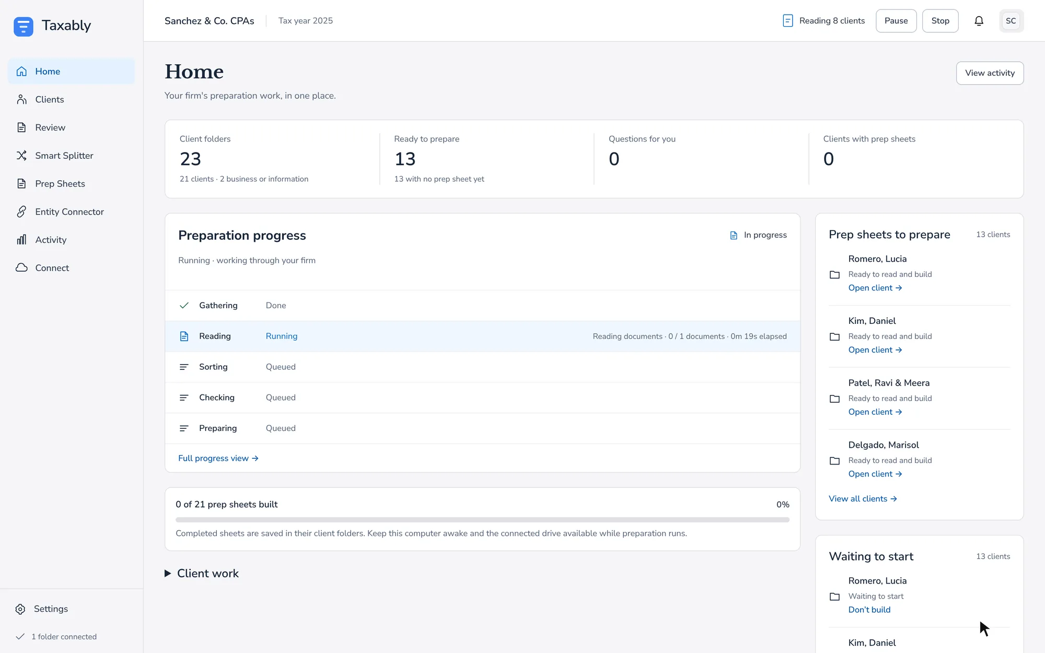Click the Settings gear icon
The width and height of the screenshot is (1045, 653).
(20, 609)
